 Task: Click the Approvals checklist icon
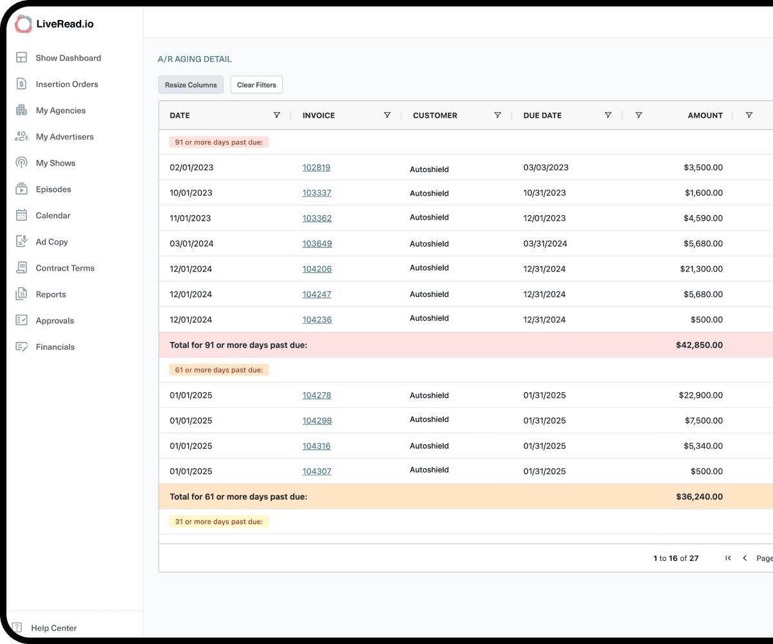pyautogui.click(x=21, y=320)
